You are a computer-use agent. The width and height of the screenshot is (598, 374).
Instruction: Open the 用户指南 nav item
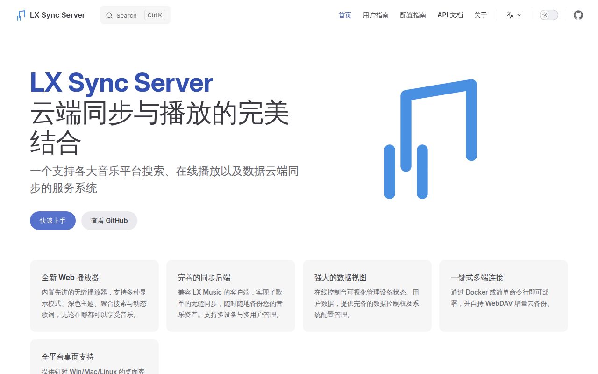(x=376, y=15)
